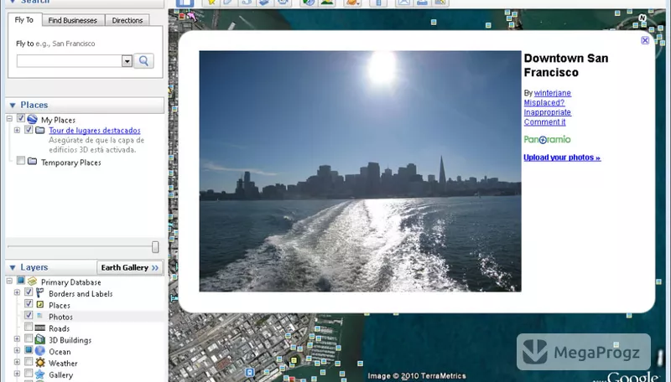This screenshot has height=382, width=671.
Task: Switch to the Directions tab
Action: click(127, 20)
